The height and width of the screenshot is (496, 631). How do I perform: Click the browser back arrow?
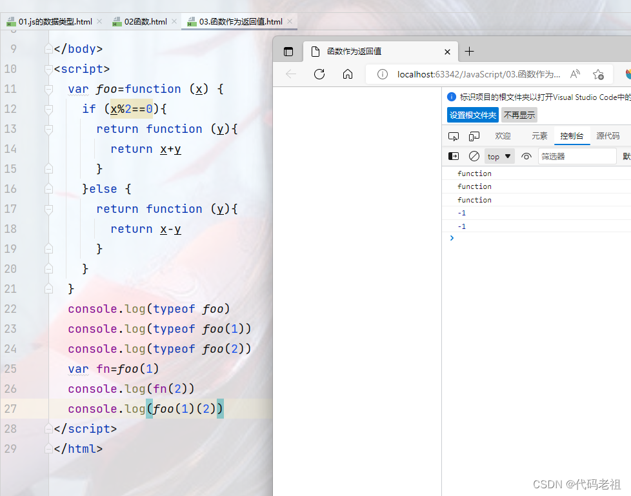pyautogui.click(x=291, y=74)
